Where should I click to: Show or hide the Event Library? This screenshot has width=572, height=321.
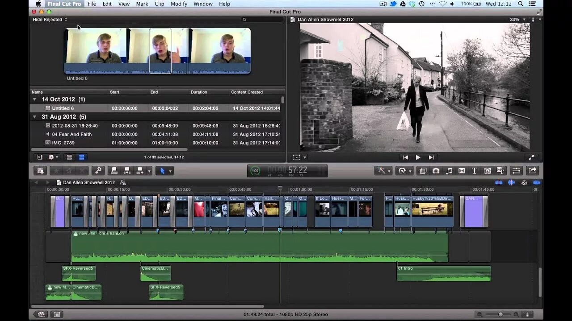coord(40,157)
